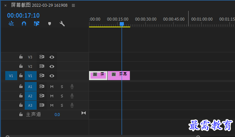Screen dimensions: 235x137
Task: Toggle A1 track targeting
Action: (31, 86)
